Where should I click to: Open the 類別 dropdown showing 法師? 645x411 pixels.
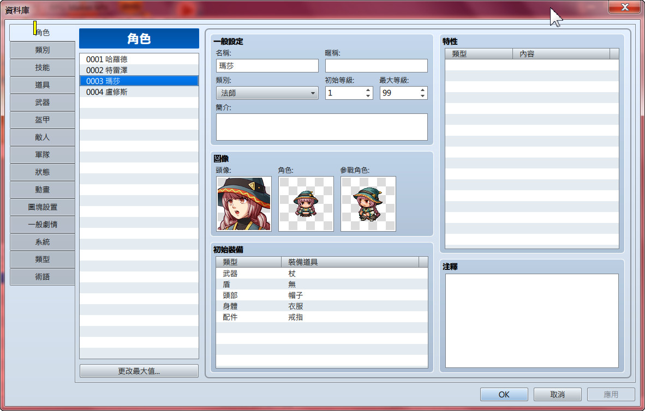point(267,93)
